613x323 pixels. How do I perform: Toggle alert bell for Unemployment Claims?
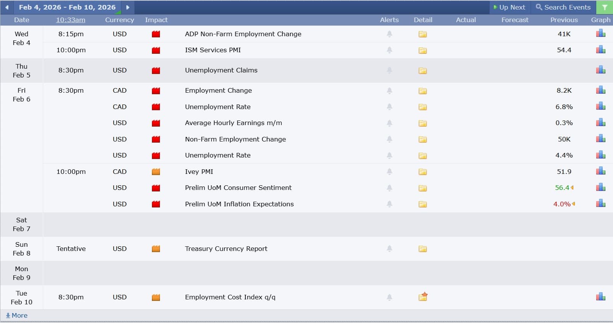coord(389,70)
